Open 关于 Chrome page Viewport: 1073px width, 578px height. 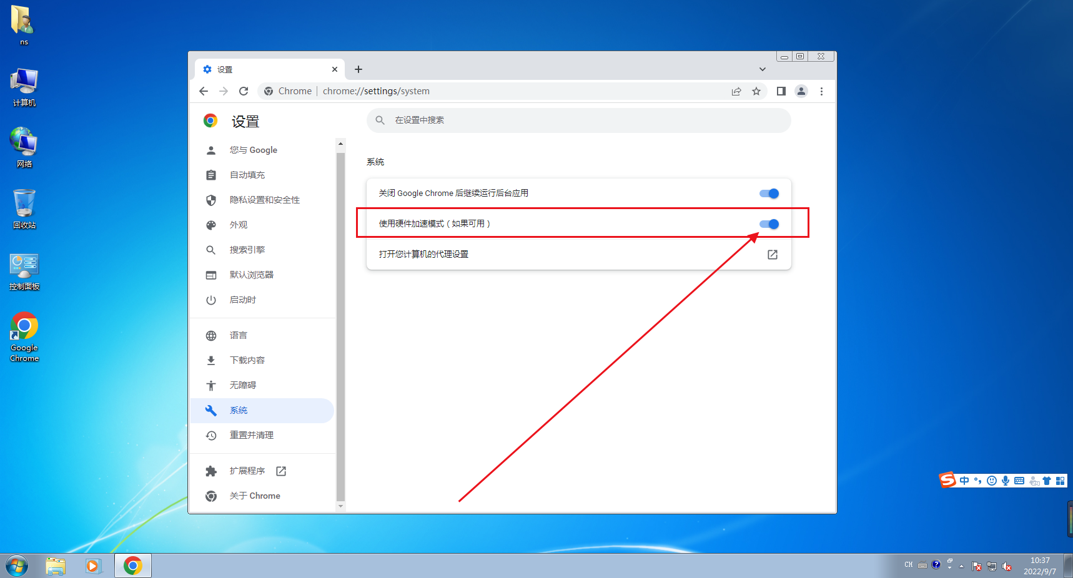click(263, 496)
